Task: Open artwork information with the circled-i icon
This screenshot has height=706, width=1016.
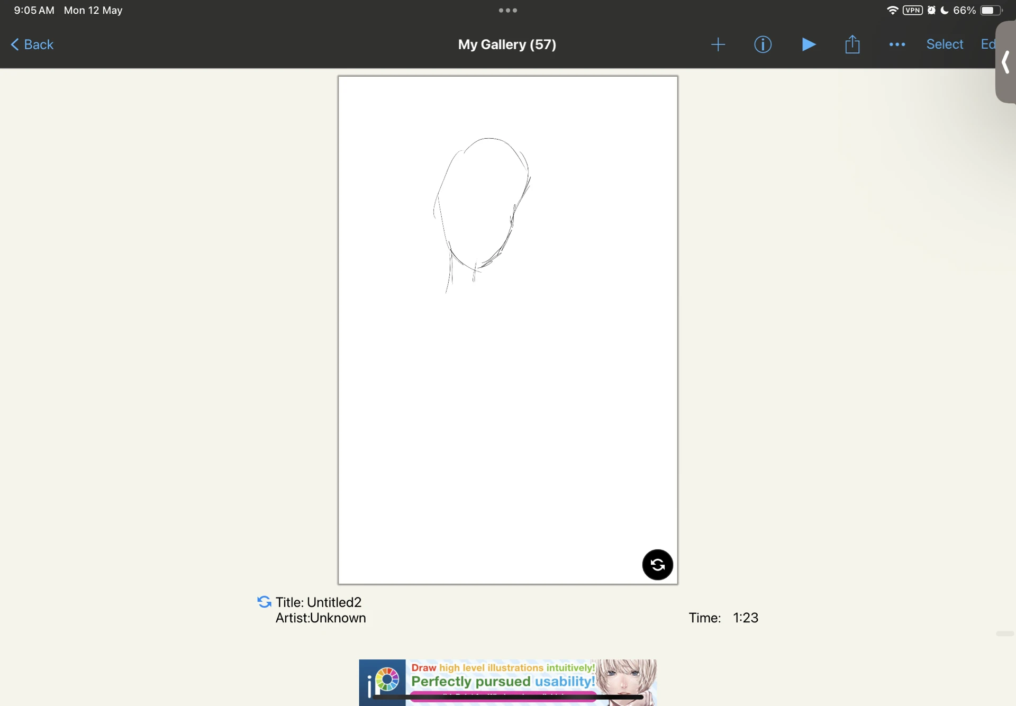Action: coord(763,44)
